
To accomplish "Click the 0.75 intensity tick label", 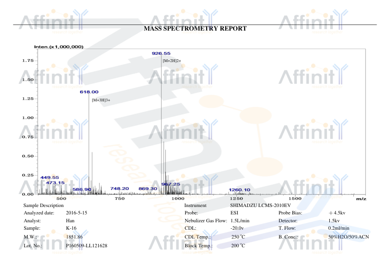I will pyautogui.click(x=28, y=137).
